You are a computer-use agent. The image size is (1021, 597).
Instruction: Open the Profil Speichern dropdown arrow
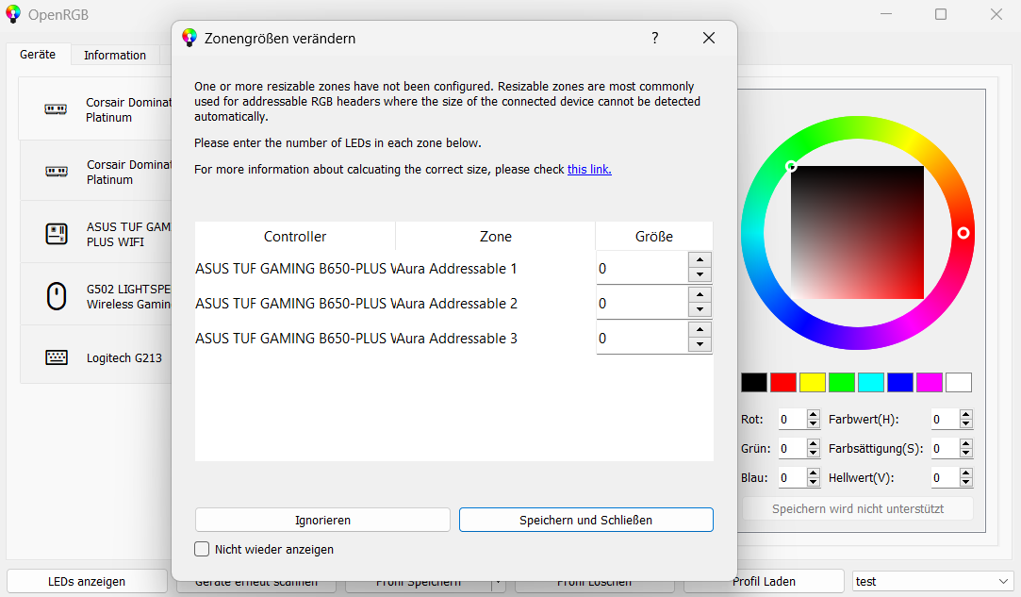pyautogui.click(x=498, y=581)
